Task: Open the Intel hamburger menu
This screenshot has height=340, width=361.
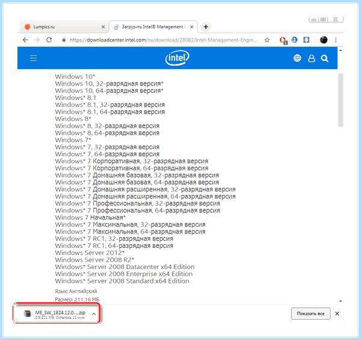Action: click(33, 58)
